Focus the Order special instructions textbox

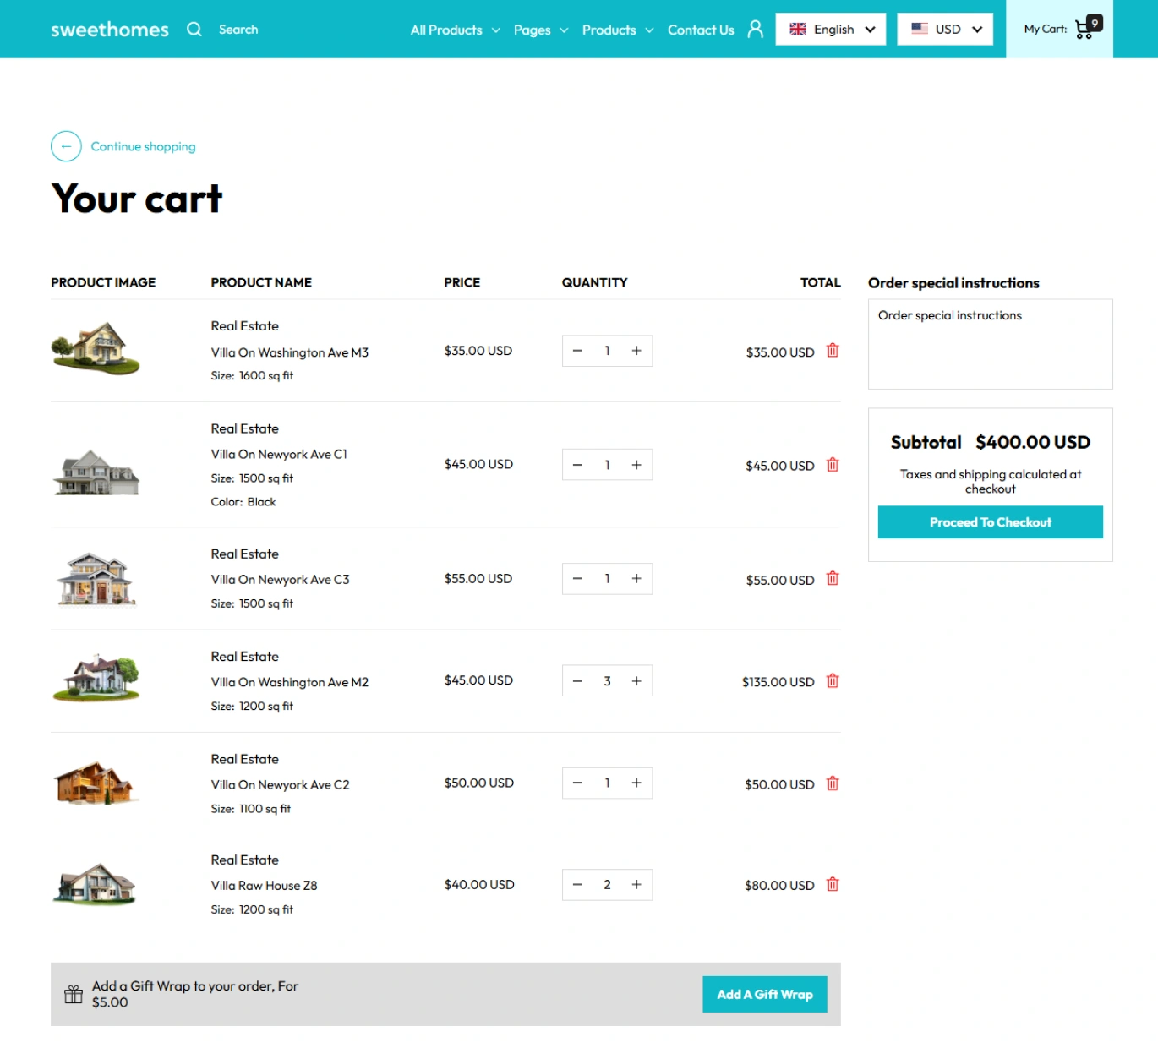tap(990, 345)
